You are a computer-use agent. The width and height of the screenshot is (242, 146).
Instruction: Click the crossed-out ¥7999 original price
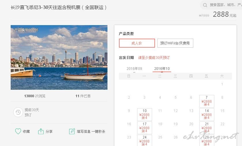pos(204,16)
